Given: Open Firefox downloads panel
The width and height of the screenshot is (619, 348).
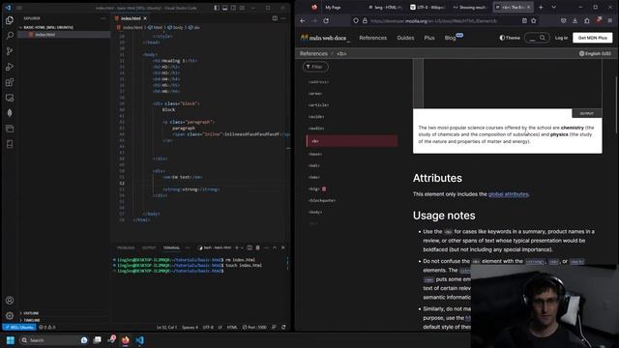Looking at the screenshot, I should click(x=575, y=21).
